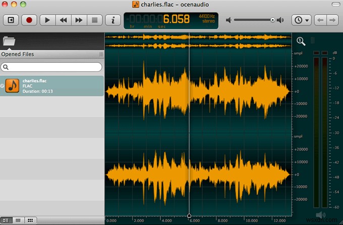
Task: Click the document icon in title bar
Action: (136, 4)
